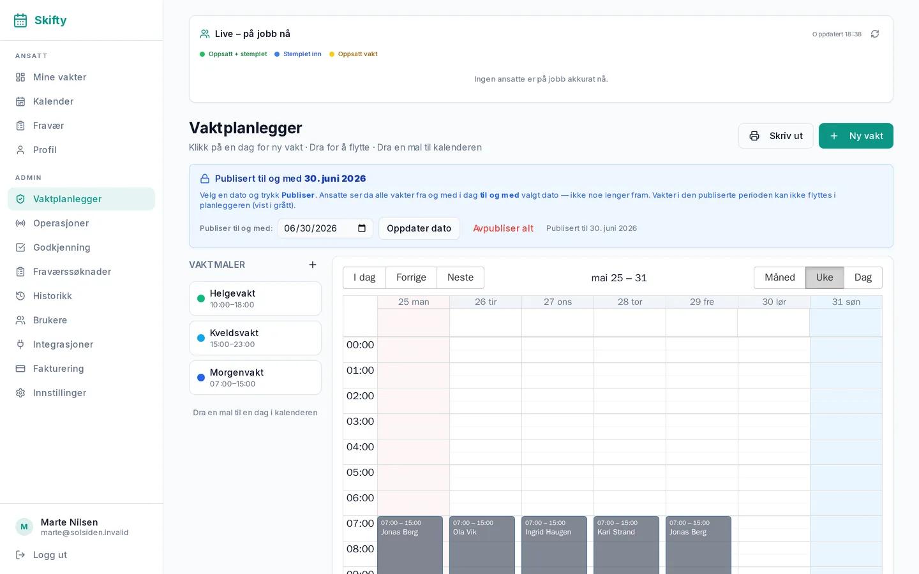
Task: Refresh the Live panel with the reload icon
Action: point(875,34)
